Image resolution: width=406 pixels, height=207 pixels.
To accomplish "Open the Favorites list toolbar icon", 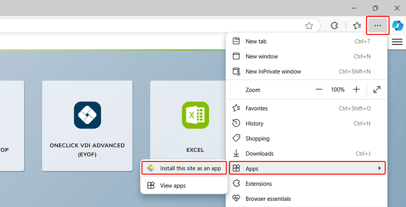I will (x=357, y=26).
